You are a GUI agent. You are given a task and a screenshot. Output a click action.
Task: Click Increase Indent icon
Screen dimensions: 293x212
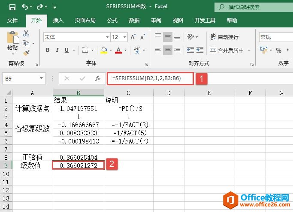point(200,50)
